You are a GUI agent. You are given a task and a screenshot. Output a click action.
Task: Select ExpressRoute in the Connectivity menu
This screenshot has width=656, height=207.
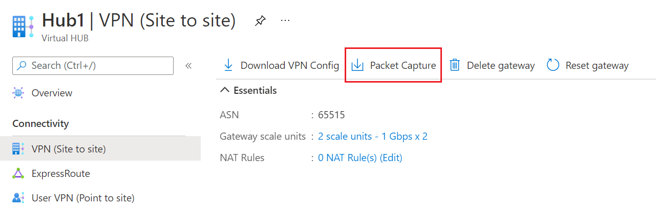60,174
